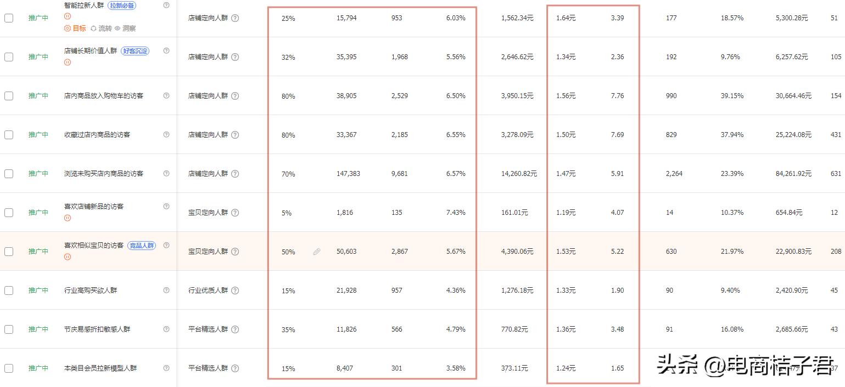
Task: Check the box for 店内商品放入购物车的访客
Action: click(x=9, y=96)
